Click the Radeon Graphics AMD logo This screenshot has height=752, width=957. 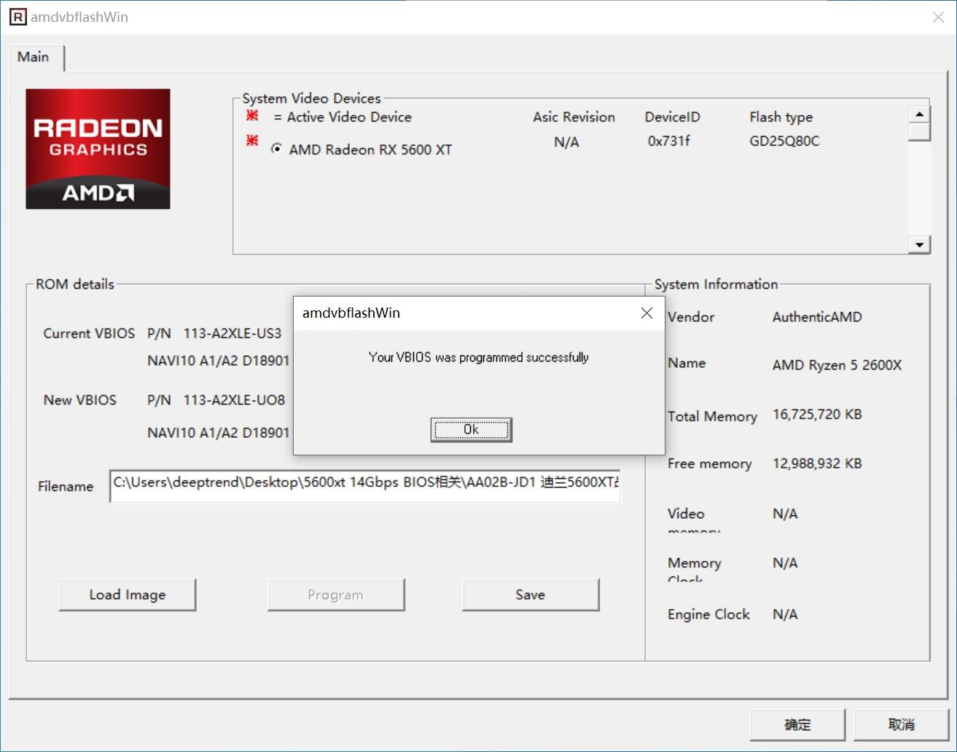[98, 149]
